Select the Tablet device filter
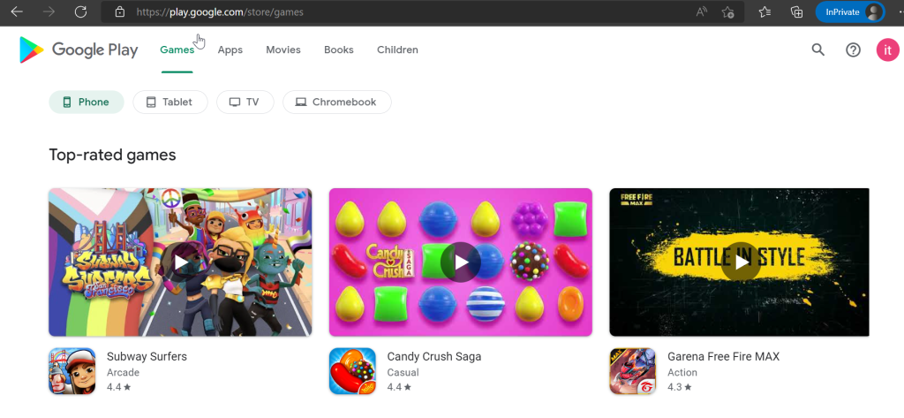 [170, 103]
